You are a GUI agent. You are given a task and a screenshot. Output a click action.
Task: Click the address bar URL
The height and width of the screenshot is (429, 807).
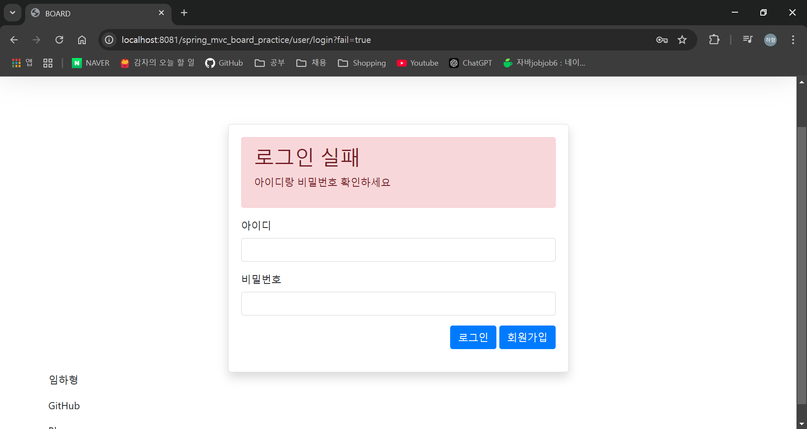coord(246,40)
